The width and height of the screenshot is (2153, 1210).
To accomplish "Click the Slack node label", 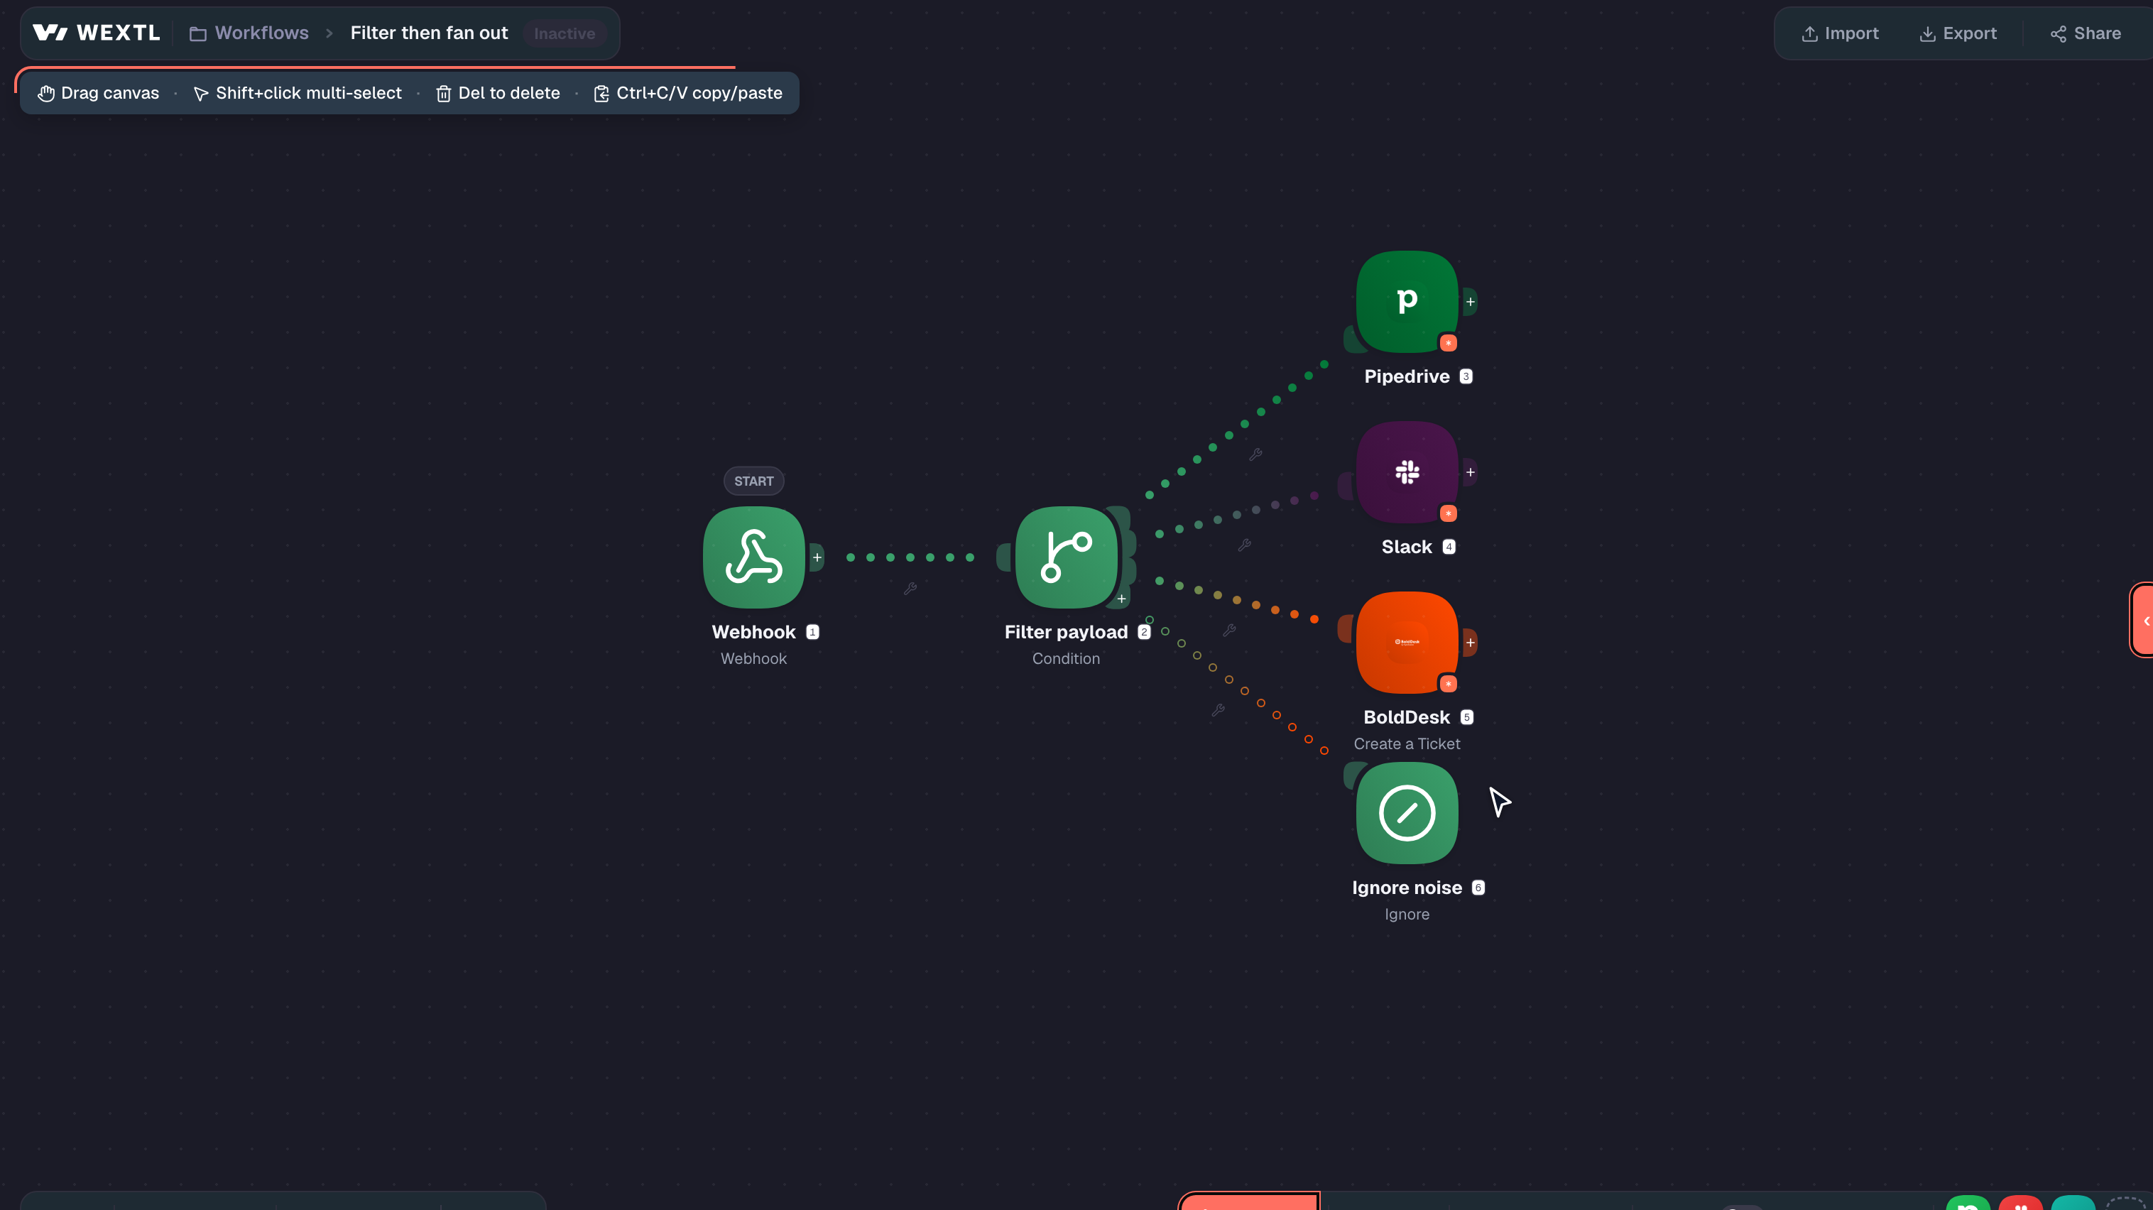I will coord(1407,547).
